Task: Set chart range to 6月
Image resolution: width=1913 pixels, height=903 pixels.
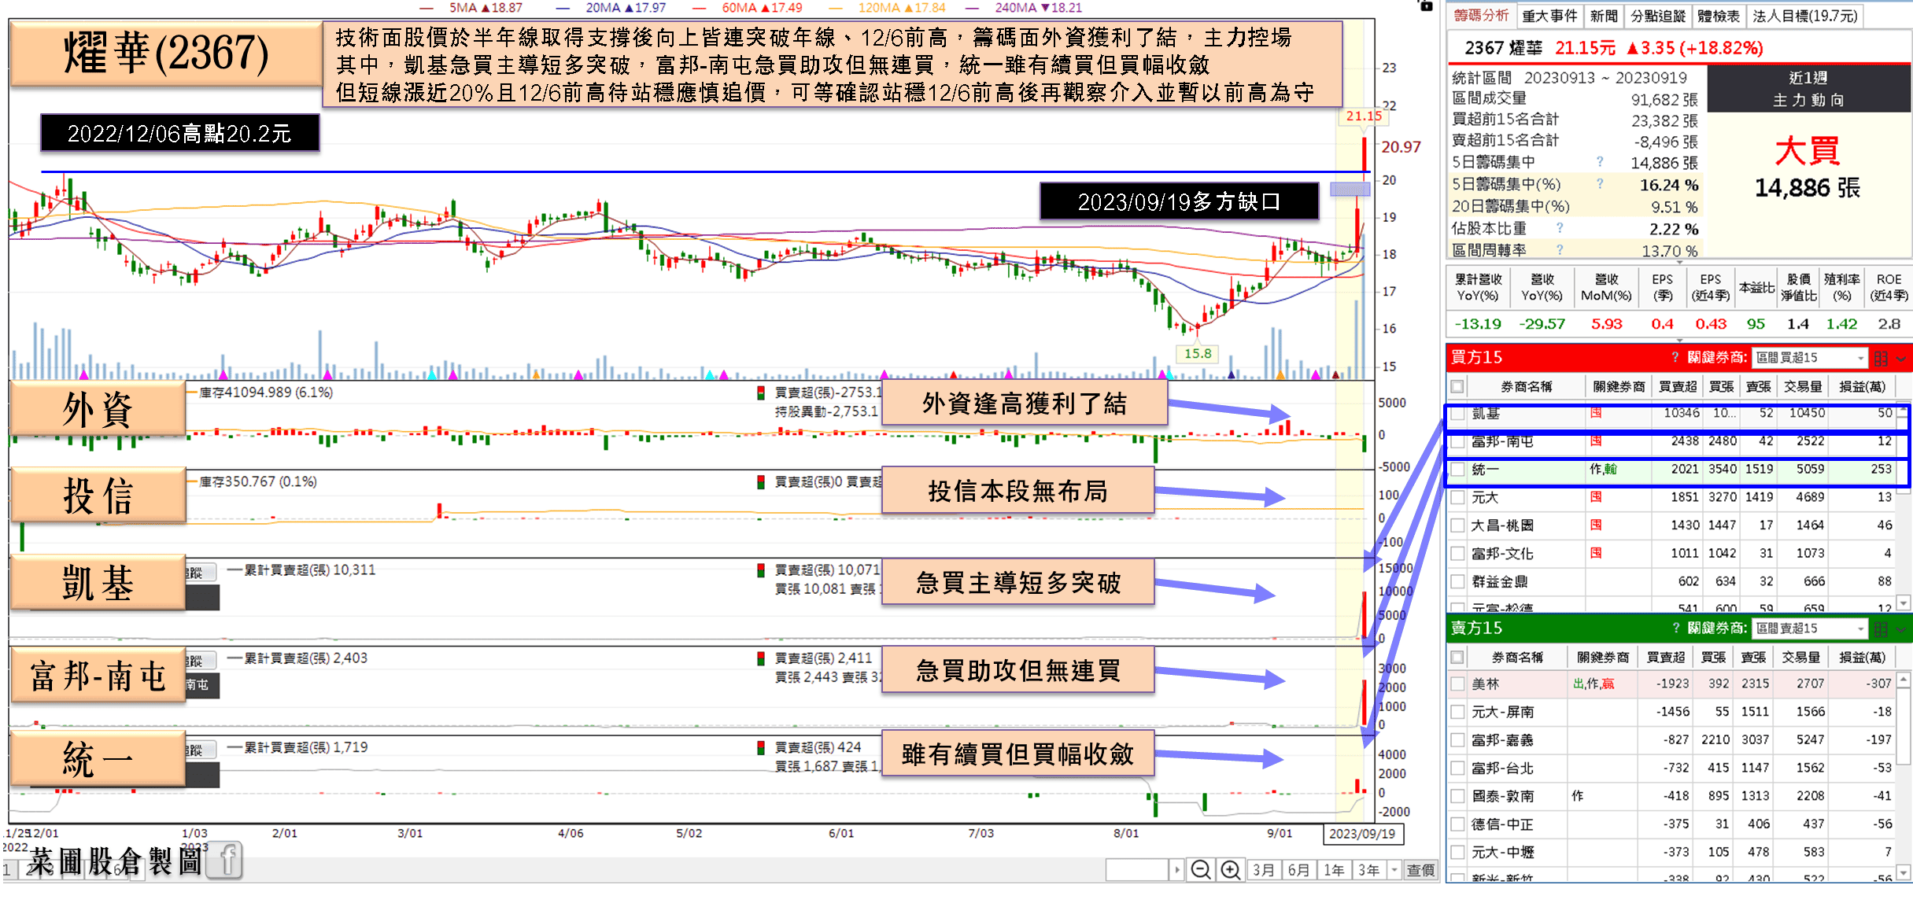Action: 1298,870
